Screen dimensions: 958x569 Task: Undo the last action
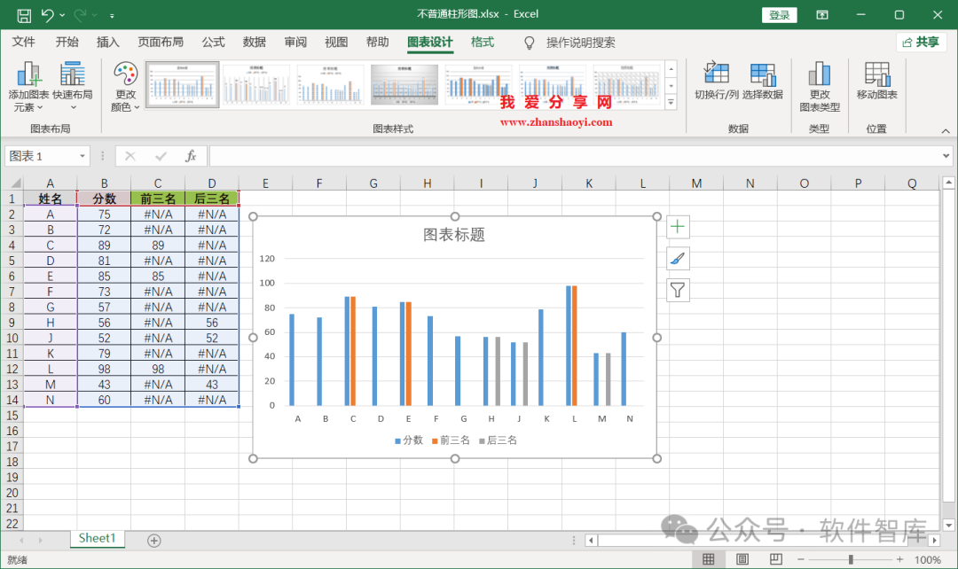48,15
